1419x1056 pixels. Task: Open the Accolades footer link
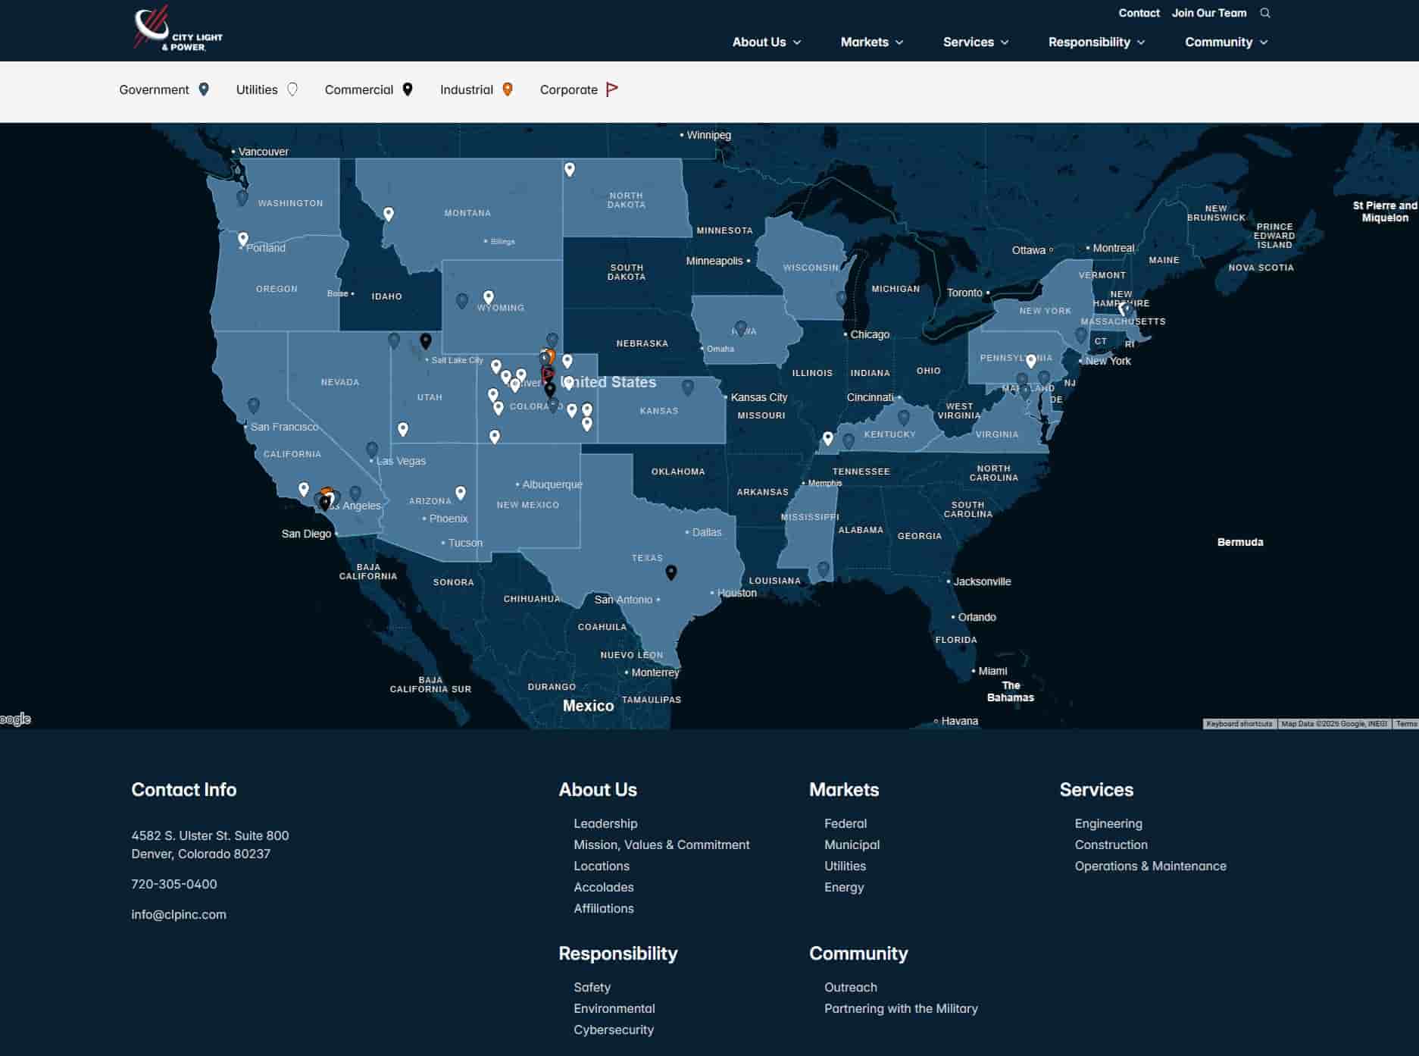(604, 887)
